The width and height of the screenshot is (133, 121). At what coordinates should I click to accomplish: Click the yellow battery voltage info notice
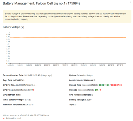(x=67, y=16)
